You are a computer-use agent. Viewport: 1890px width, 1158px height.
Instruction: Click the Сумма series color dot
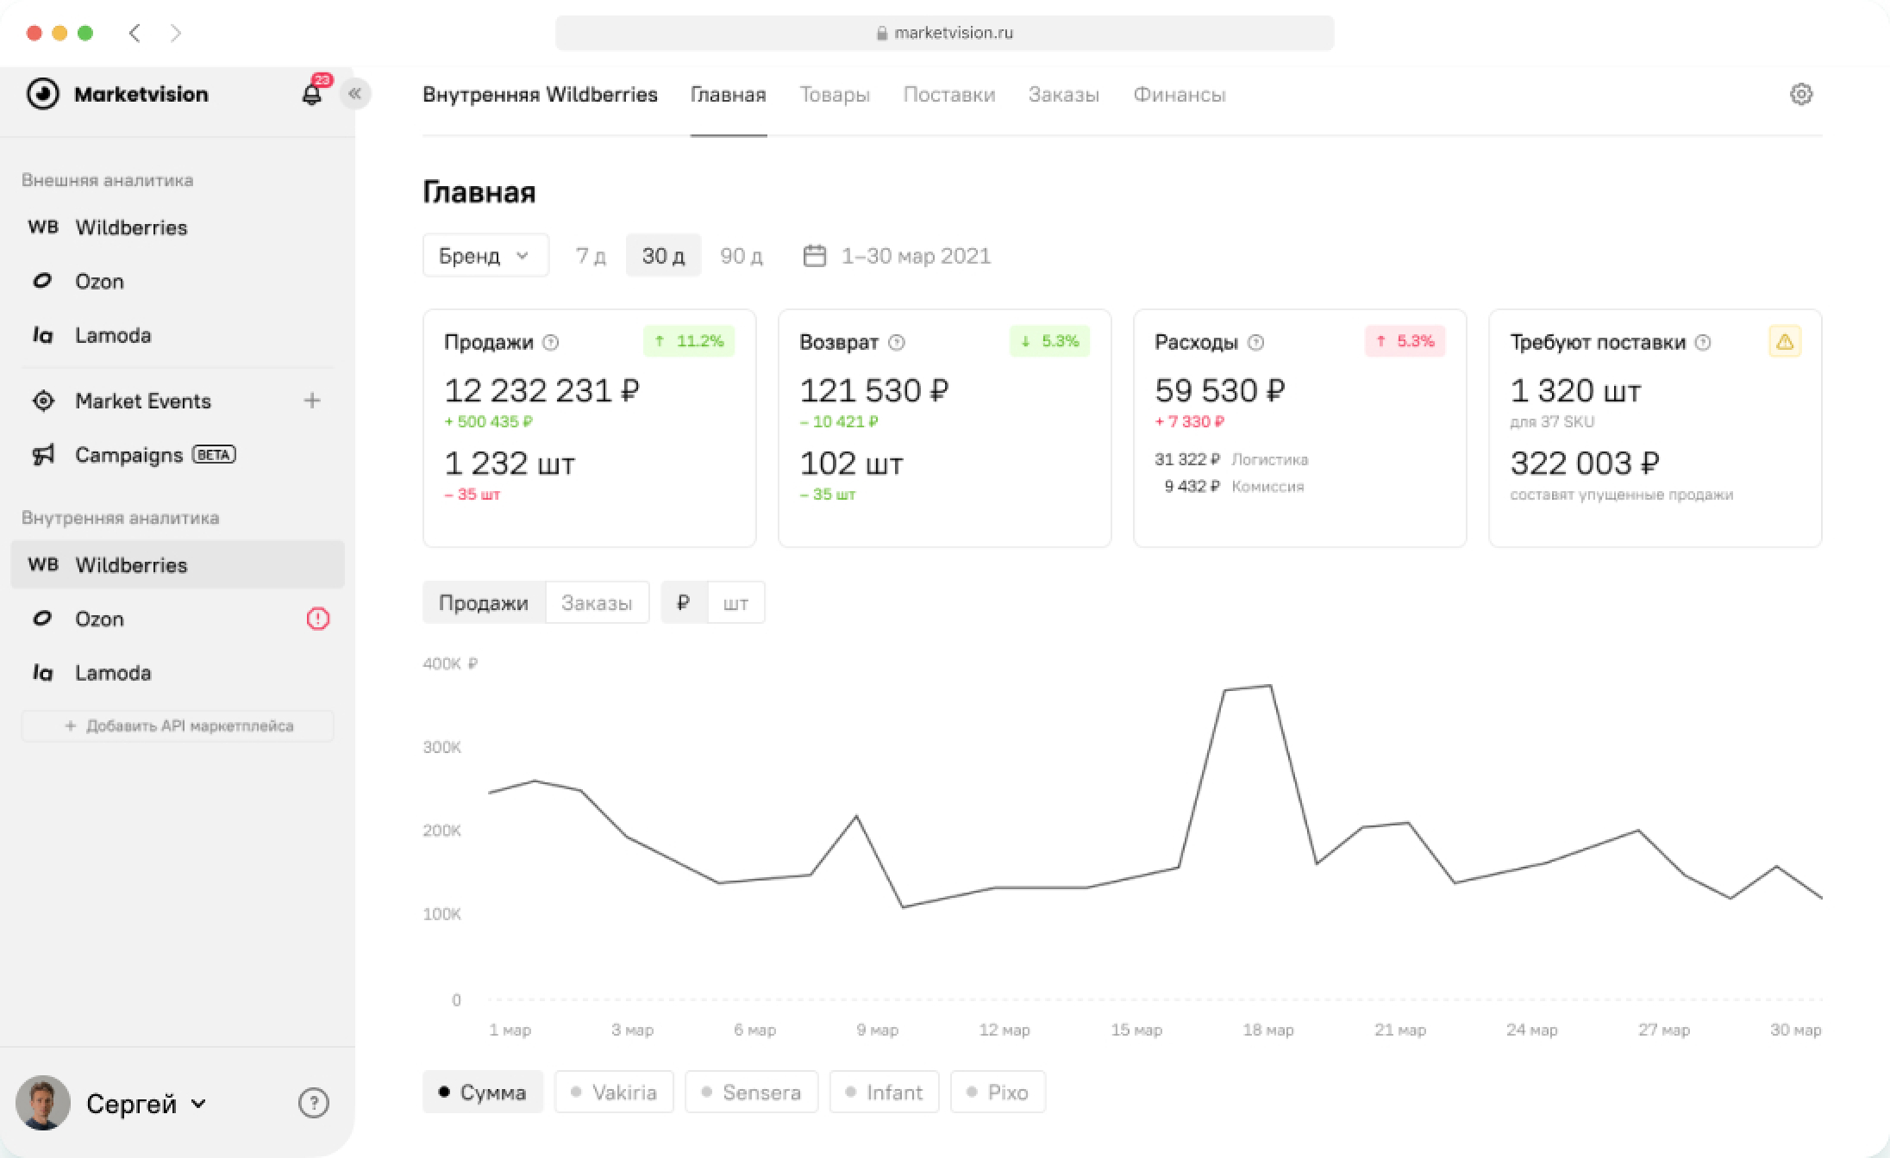pos(445,1092)
